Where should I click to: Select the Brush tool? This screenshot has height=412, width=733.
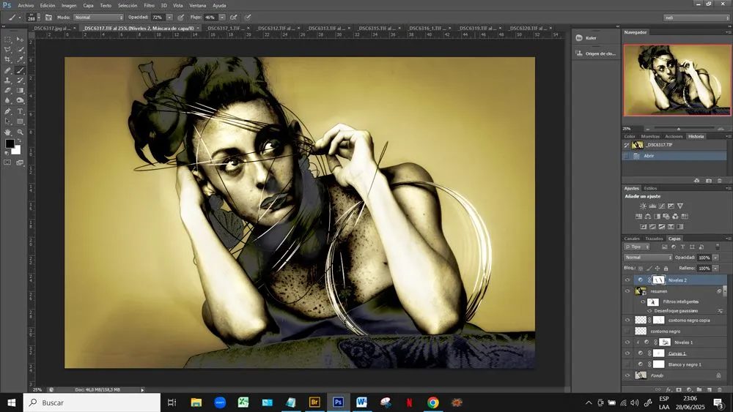point(20,70)
